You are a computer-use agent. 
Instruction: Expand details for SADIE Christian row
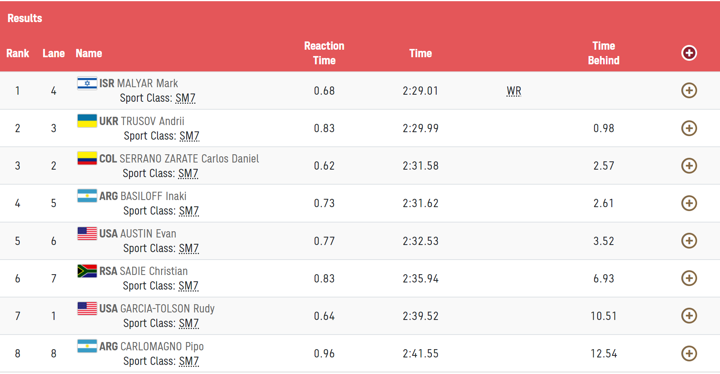[689, 278]
